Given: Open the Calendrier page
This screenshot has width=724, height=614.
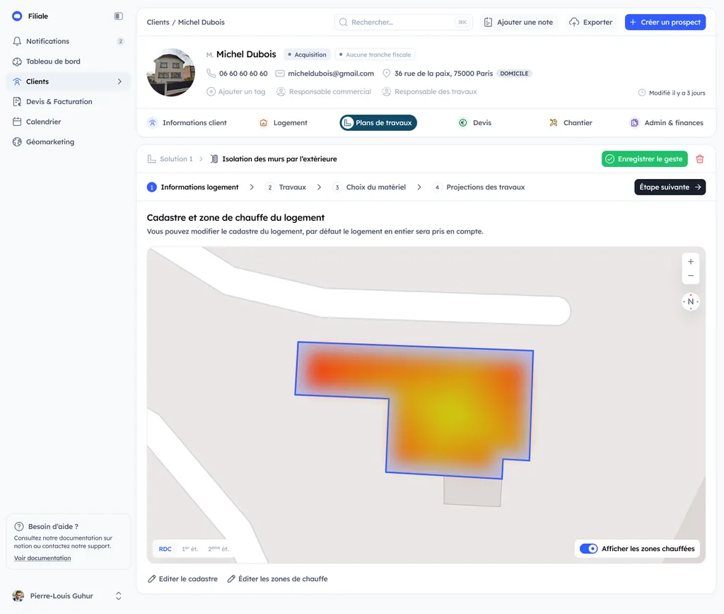Looking at the screenshot, I should (x=69, y=122).
